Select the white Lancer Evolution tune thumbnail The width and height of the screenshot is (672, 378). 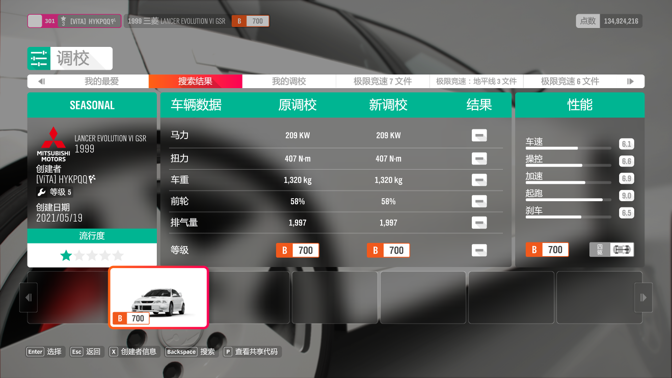159,298
